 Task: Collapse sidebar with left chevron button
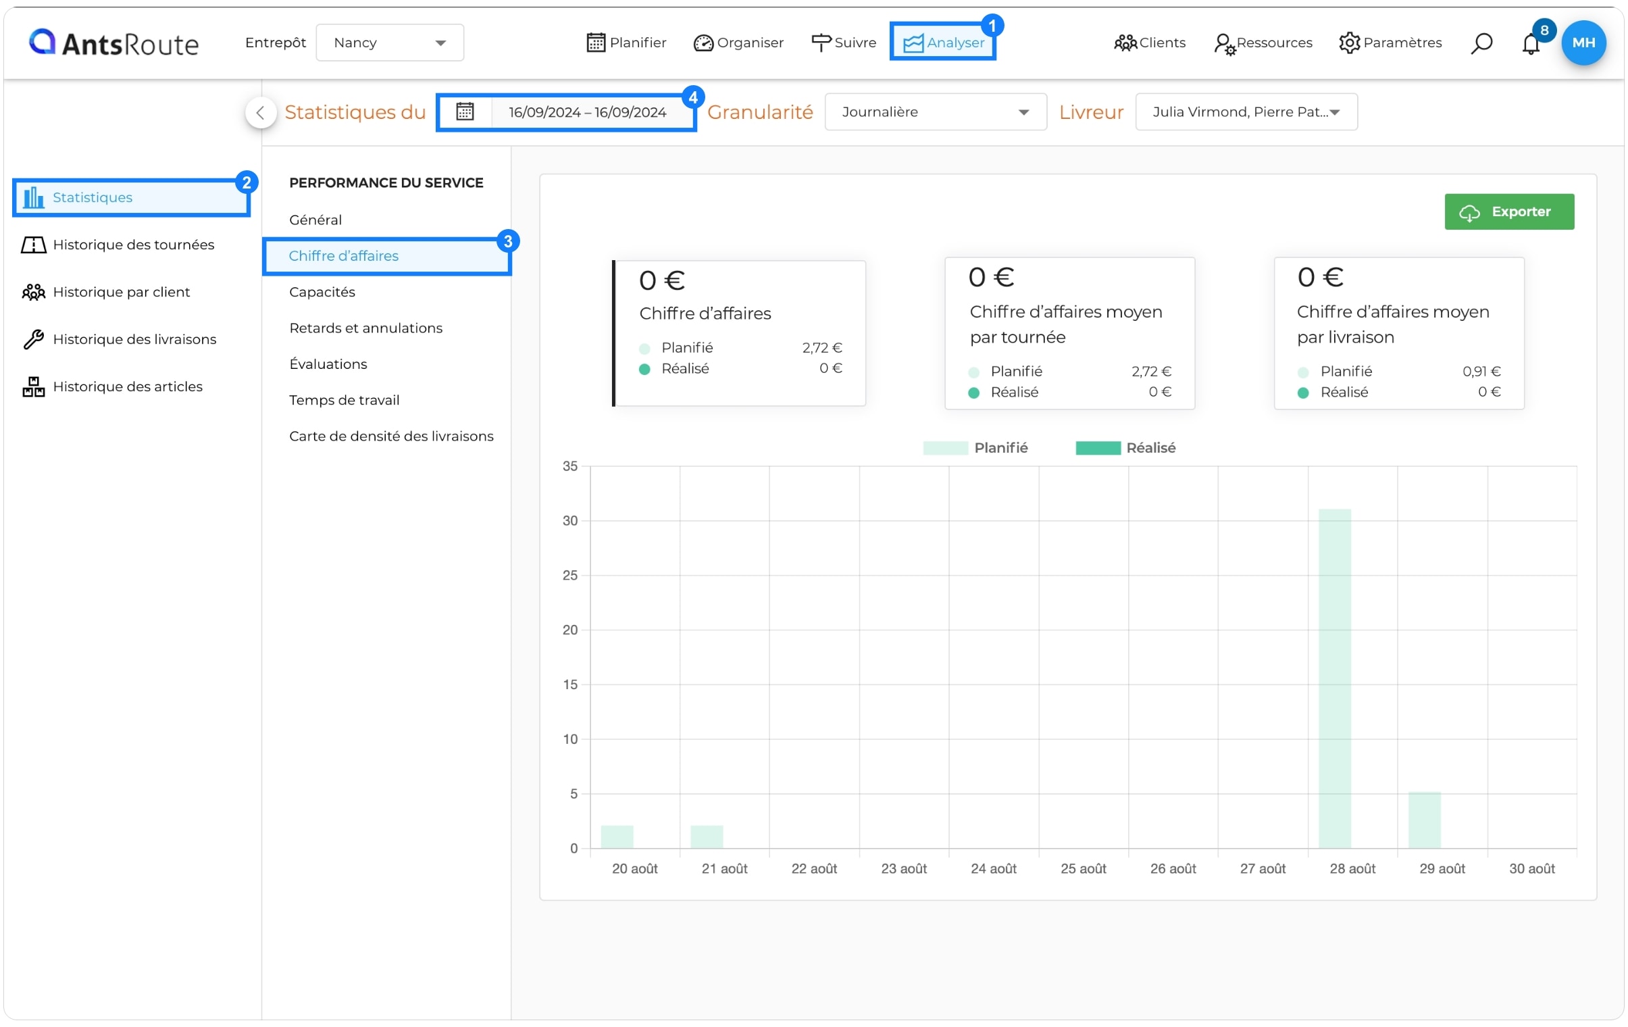pyautogui.click(x=260, y=112)
